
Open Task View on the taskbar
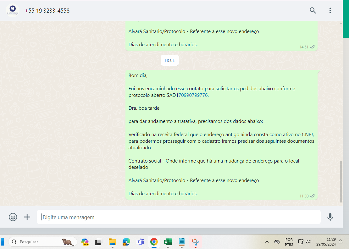(98, 242)
